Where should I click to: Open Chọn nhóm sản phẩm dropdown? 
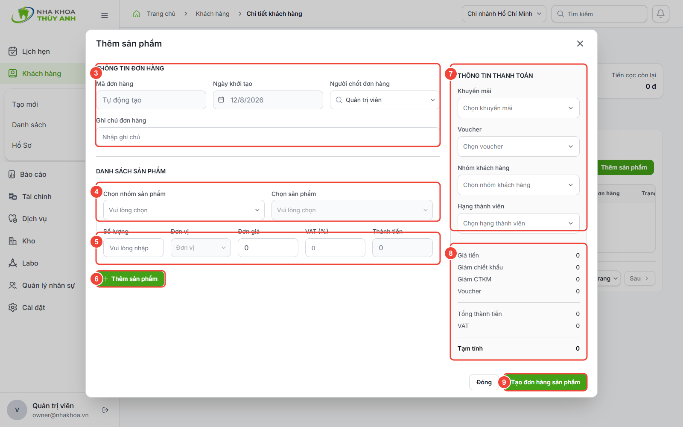pyautogui.click(x=184, y=210)
